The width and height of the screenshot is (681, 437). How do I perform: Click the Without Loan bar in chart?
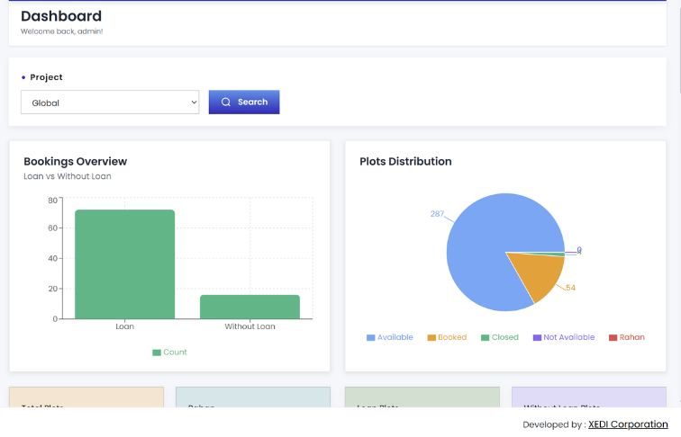click(x=250, y=307)
